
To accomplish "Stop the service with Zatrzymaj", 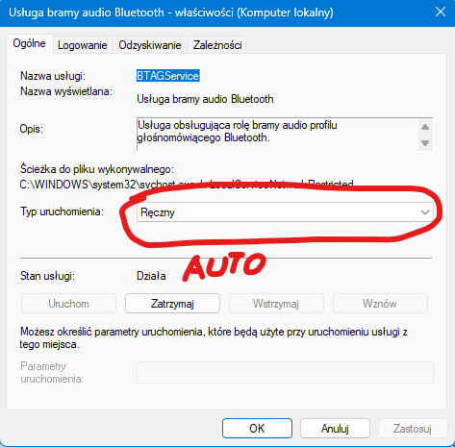I will 172,304.
